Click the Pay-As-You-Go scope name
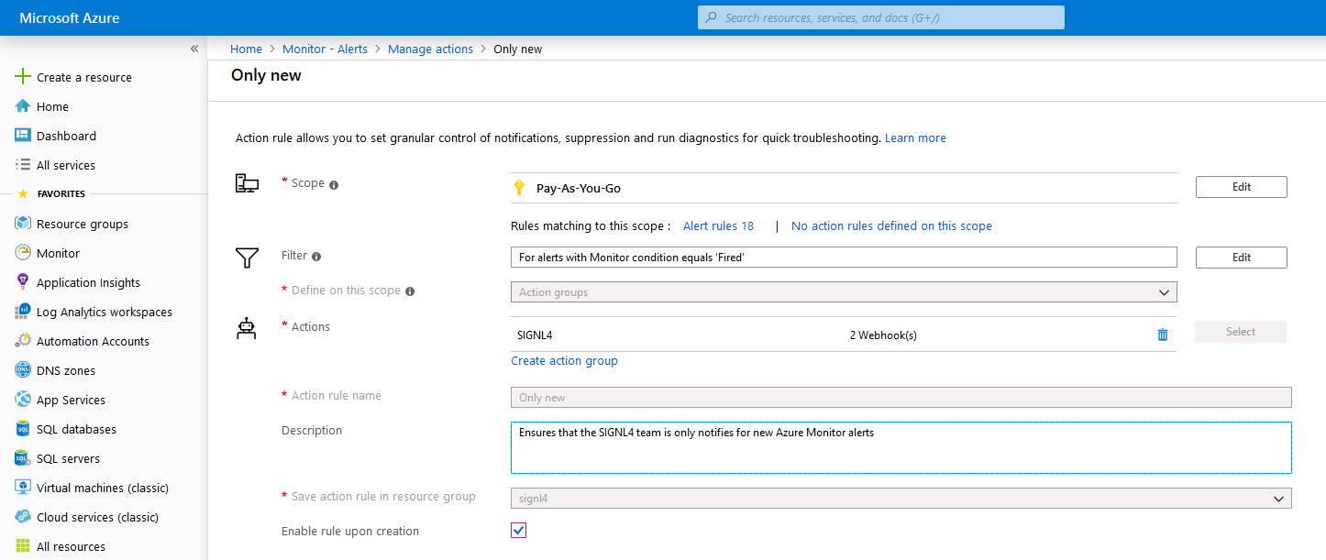The width and height of the screenshot is (1326, 560). 579,188
